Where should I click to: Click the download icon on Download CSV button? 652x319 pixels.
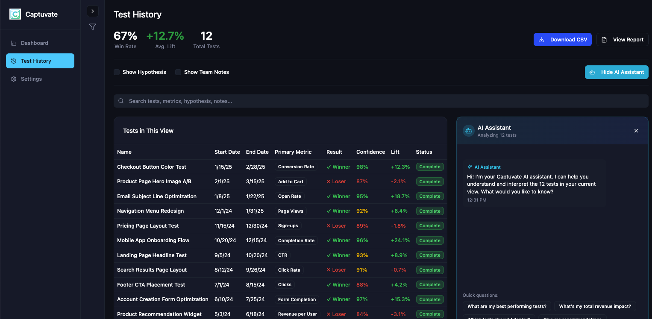[541, 39]
